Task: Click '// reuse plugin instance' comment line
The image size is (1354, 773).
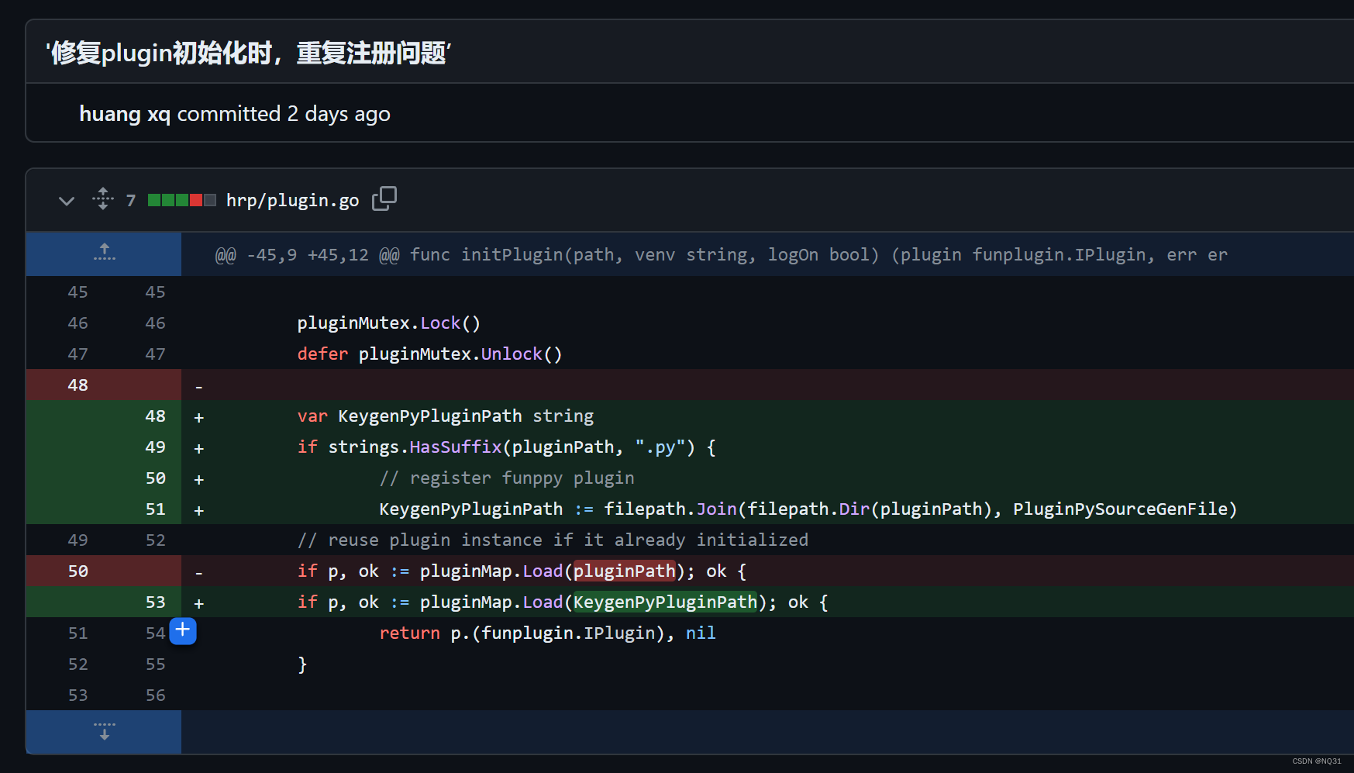Action: click(x=553, y=540)
